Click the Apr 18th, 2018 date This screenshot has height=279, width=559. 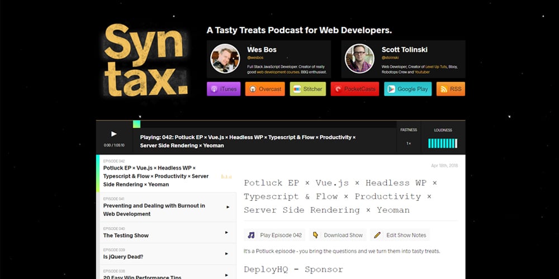pos(444,166)
